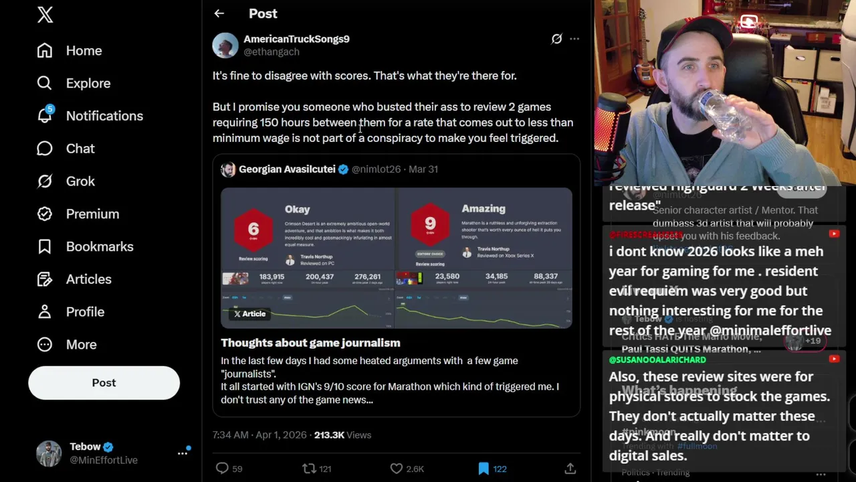Repost using the retweet icon
Screen dimensions: 856x482
[309, 469]
